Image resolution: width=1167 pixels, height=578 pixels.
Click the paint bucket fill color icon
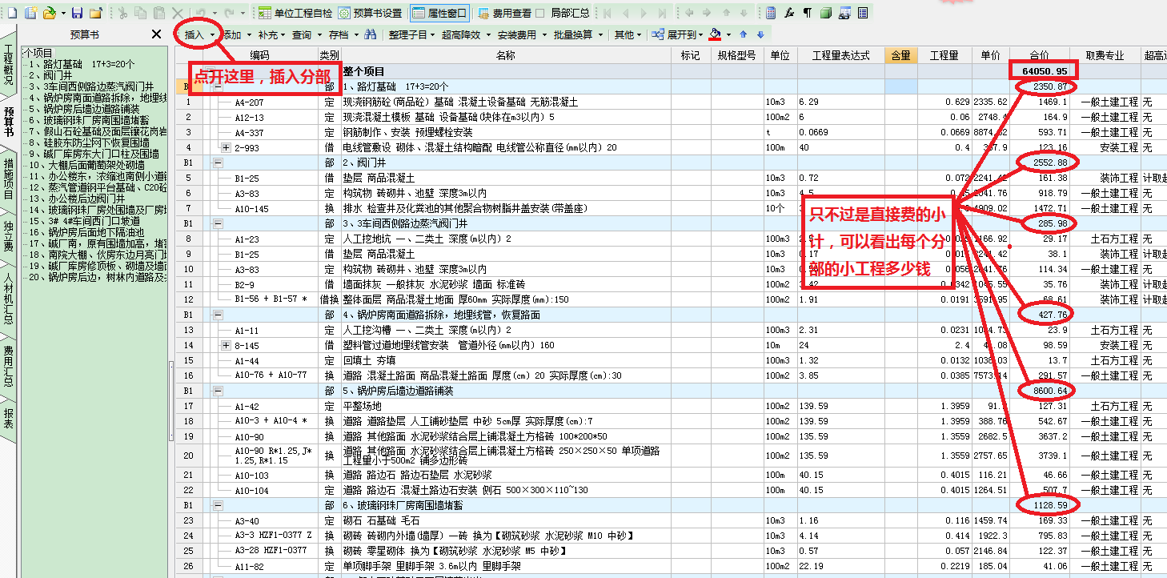(x=716, y=34)
